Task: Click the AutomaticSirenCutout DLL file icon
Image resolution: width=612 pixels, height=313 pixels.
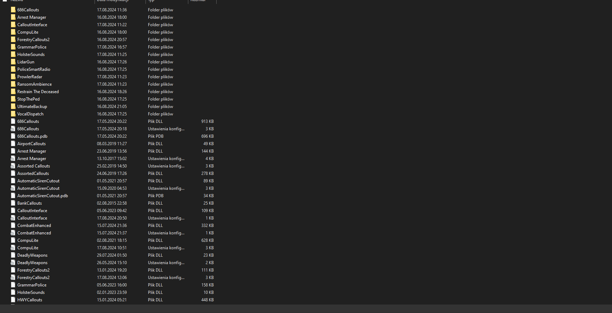Action: coord(13,181)
